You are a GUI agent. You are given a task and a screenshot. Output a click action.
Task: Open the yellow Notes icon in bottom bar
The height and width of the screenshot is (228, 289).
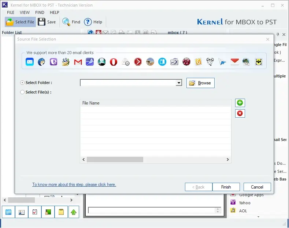point(61,212)
